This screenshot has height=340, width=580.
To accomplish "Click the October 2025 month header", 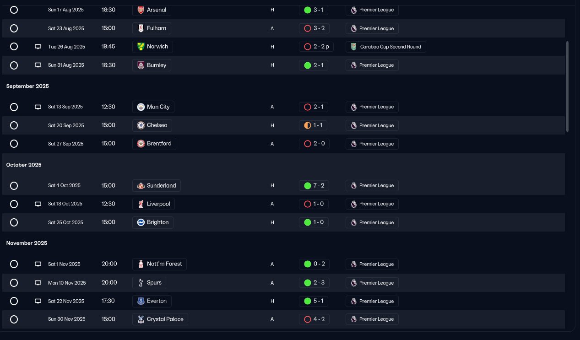I will 24,165.
